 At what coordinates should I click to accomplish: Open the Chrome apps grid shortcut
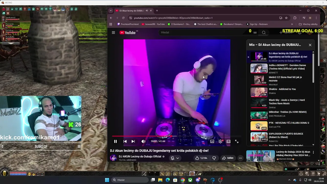(111, 24)
